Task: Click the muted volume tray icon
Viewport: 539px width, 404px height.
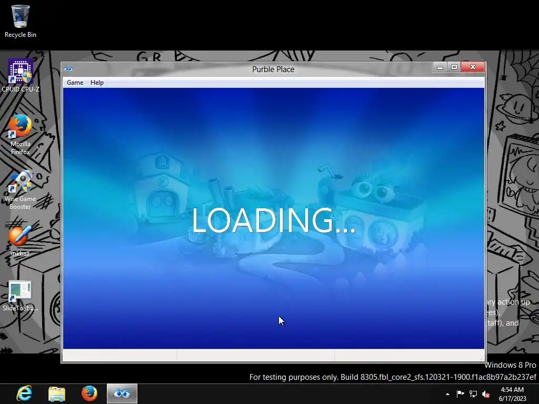Action: (485, 394)
